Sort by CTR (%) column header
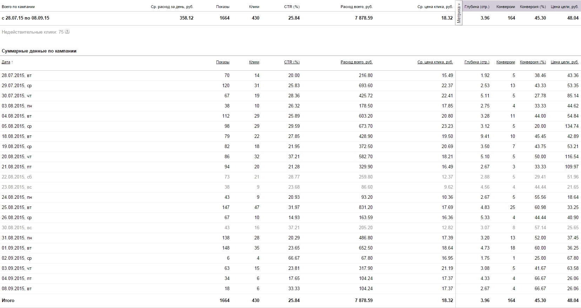The height and width of the screenshot is (308, 581). [292, 62]
